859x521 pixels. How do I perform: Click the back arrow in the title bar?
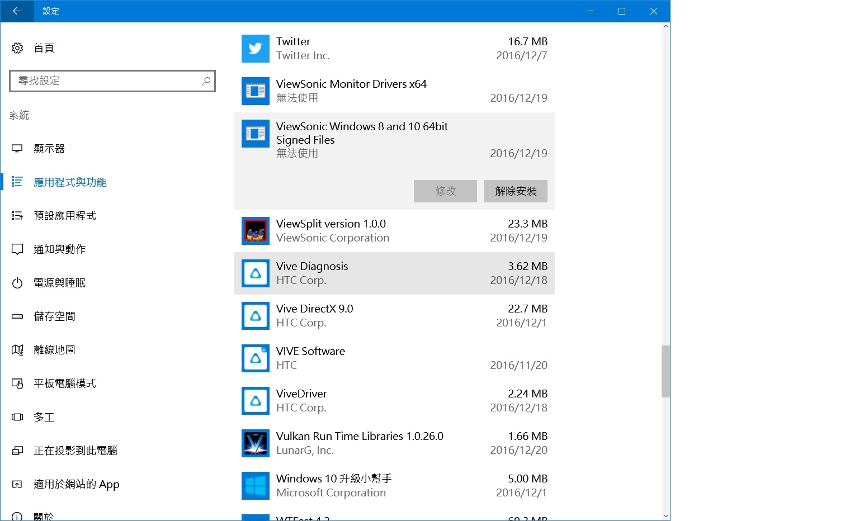[x=17, y=11]
